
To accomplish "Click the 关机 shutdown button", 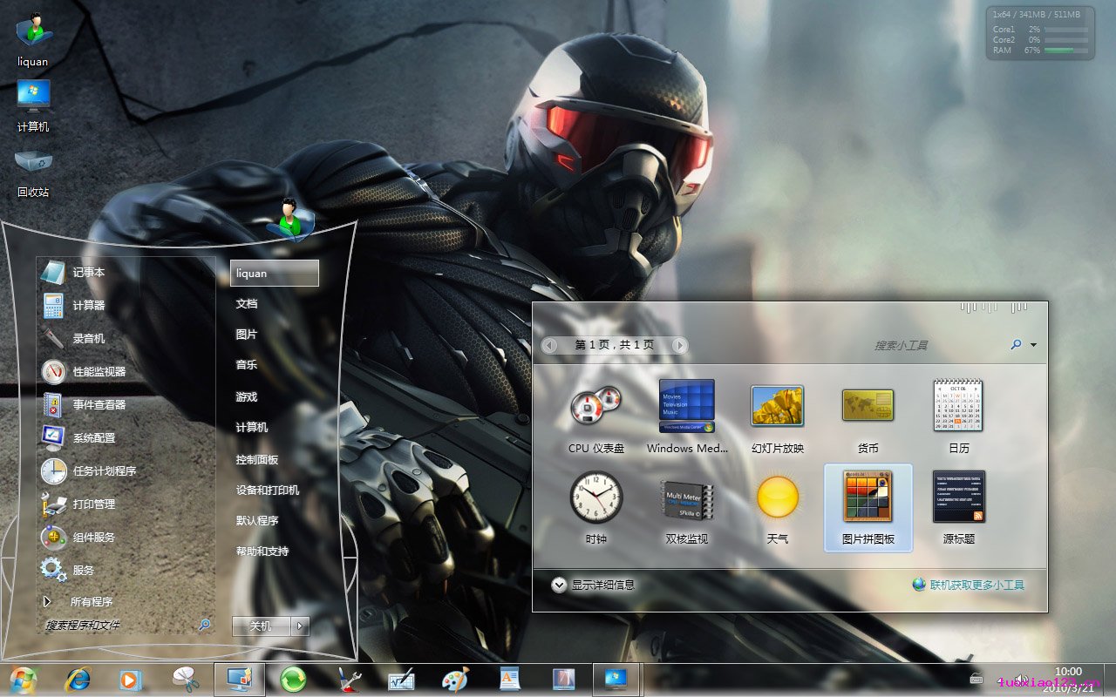I will (262, 626).
